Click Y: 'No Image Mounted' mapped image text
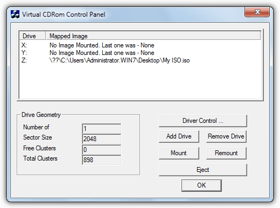 click(x=102, y=53)
